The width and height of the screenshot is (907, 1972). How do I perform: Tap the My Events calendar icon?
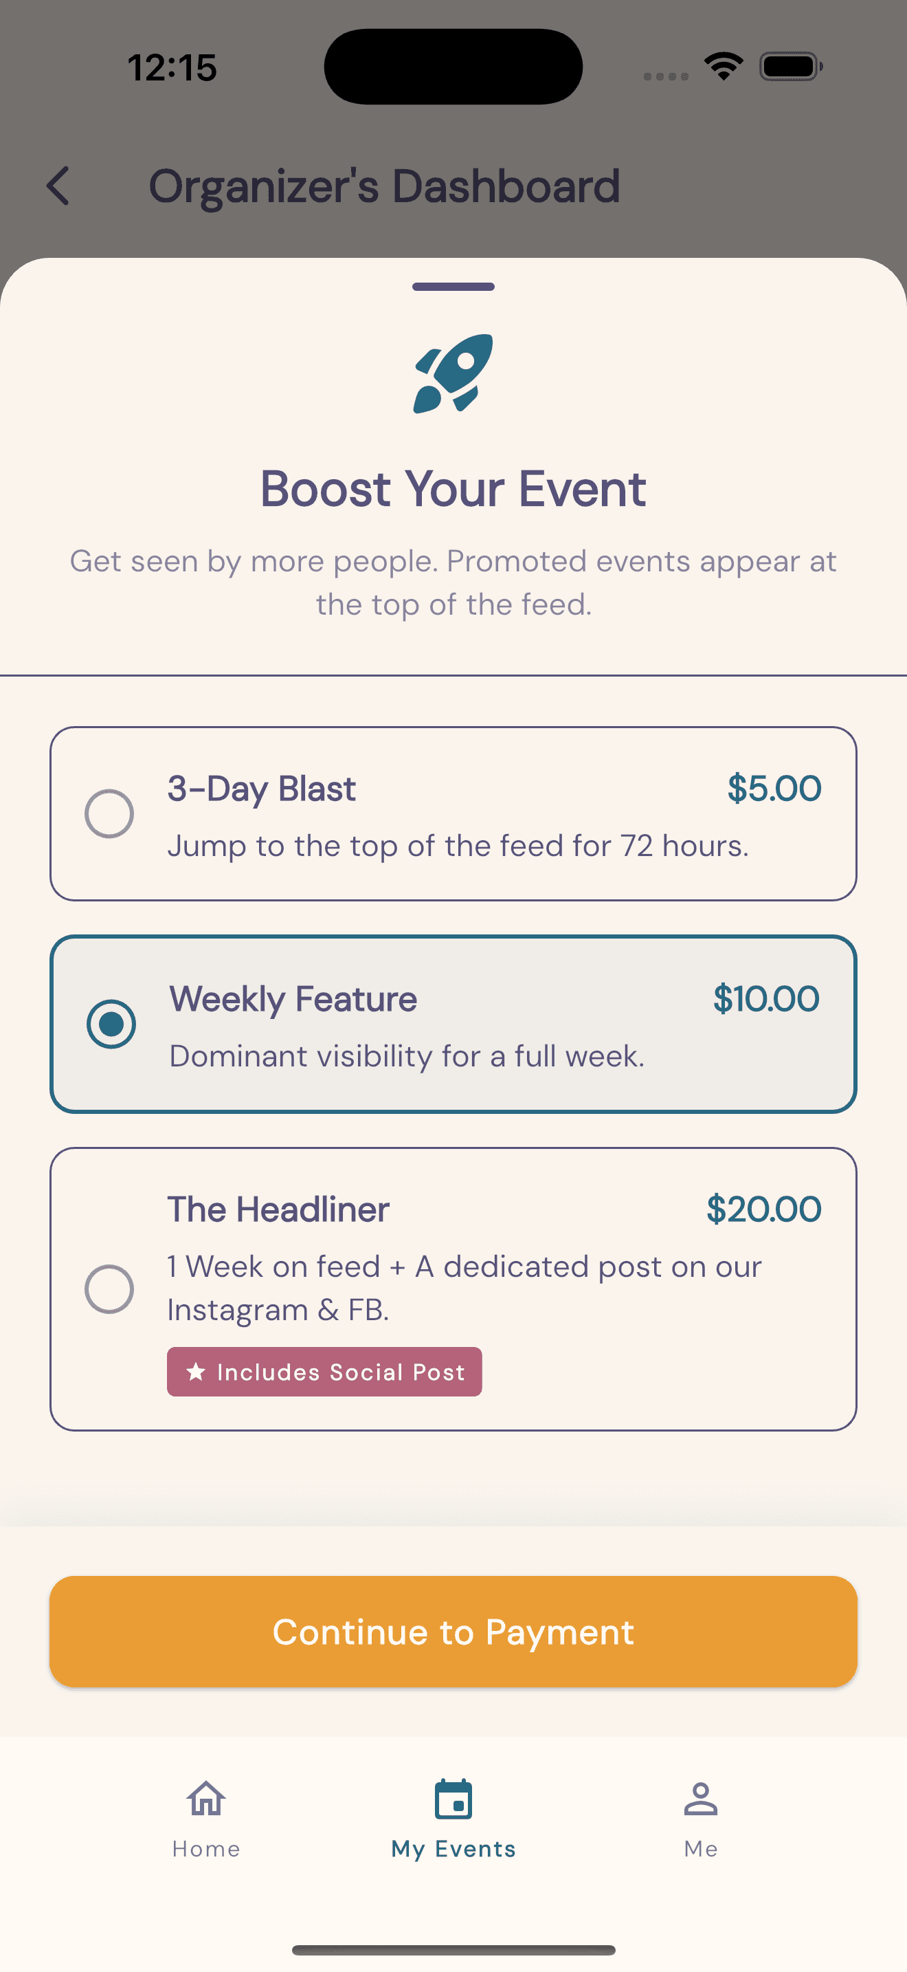point(453,1798)
